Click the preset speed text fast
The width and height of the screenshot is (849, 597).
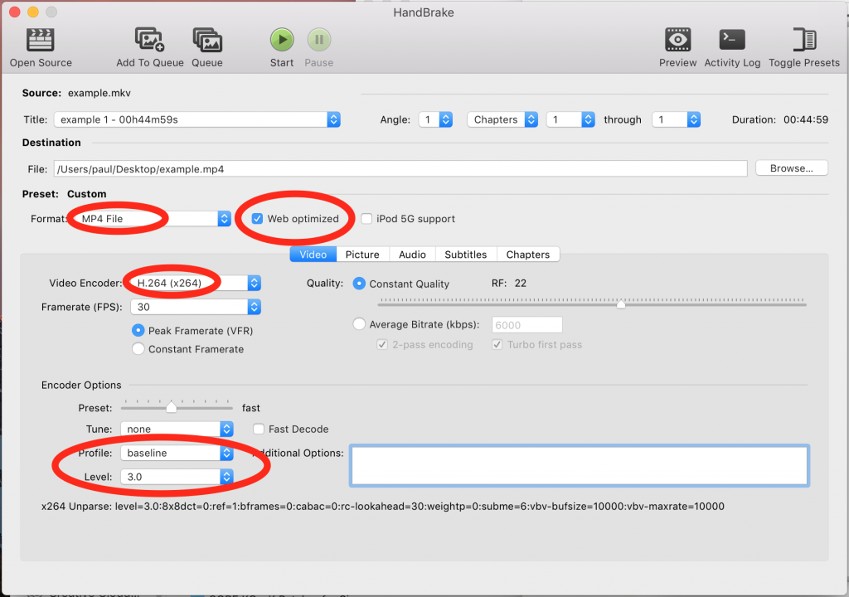(x=250, y=408)
